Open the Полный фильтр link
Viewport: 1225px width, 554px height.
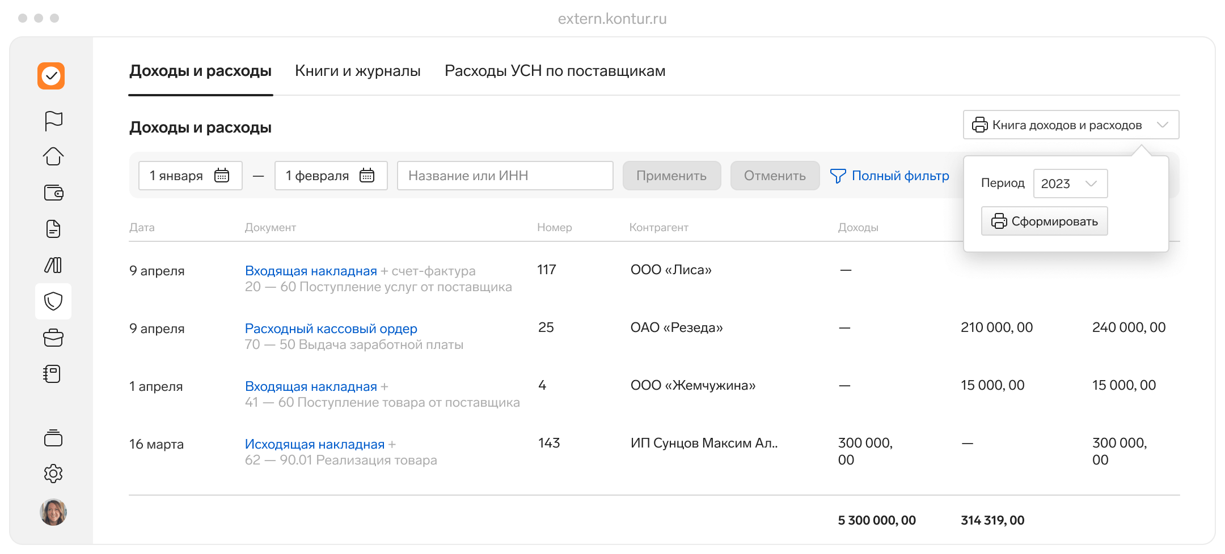point(889,176)
